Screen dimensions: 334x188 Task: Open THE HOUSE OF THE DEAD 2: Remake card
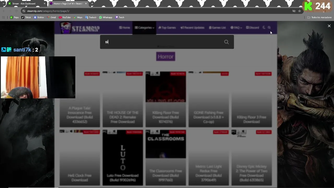click(x=123, y=99)
